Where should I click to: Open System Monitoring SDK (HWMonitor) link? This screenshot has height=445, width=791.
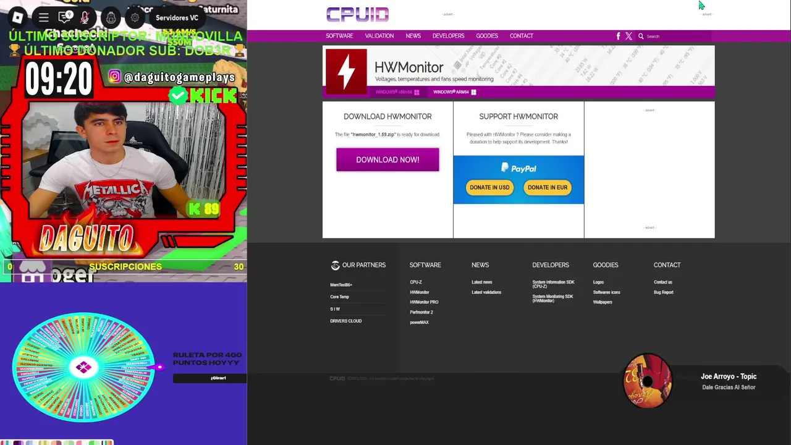pyautogui.click(x=553, y=299)
